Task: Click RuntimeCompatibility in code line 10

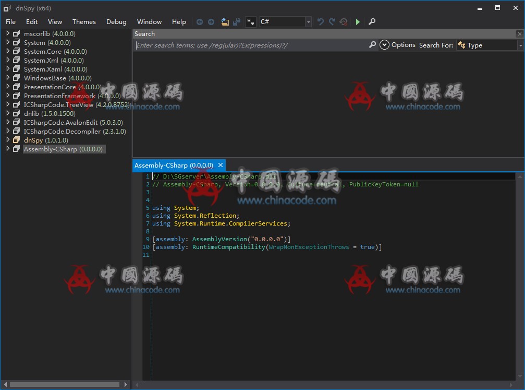Action: tap(229, 247)
